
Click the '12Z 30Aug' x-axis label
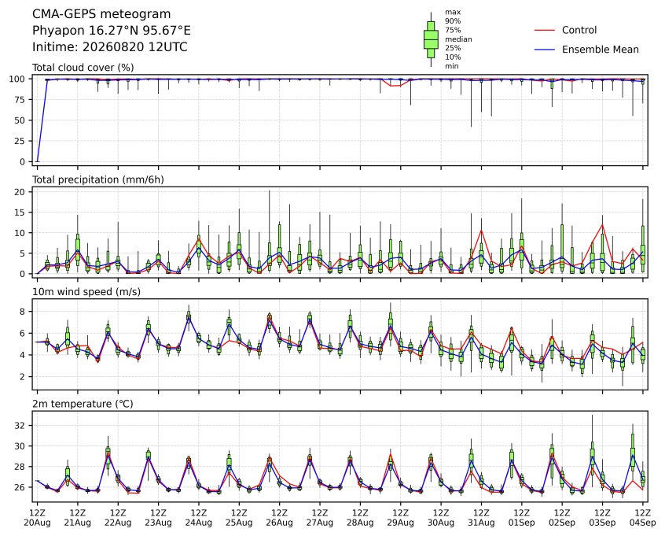pyautogui.click(x=441, y=518)
